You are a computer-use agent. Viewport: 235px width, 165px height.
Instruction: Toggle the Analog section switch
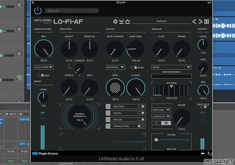point(141,120)
